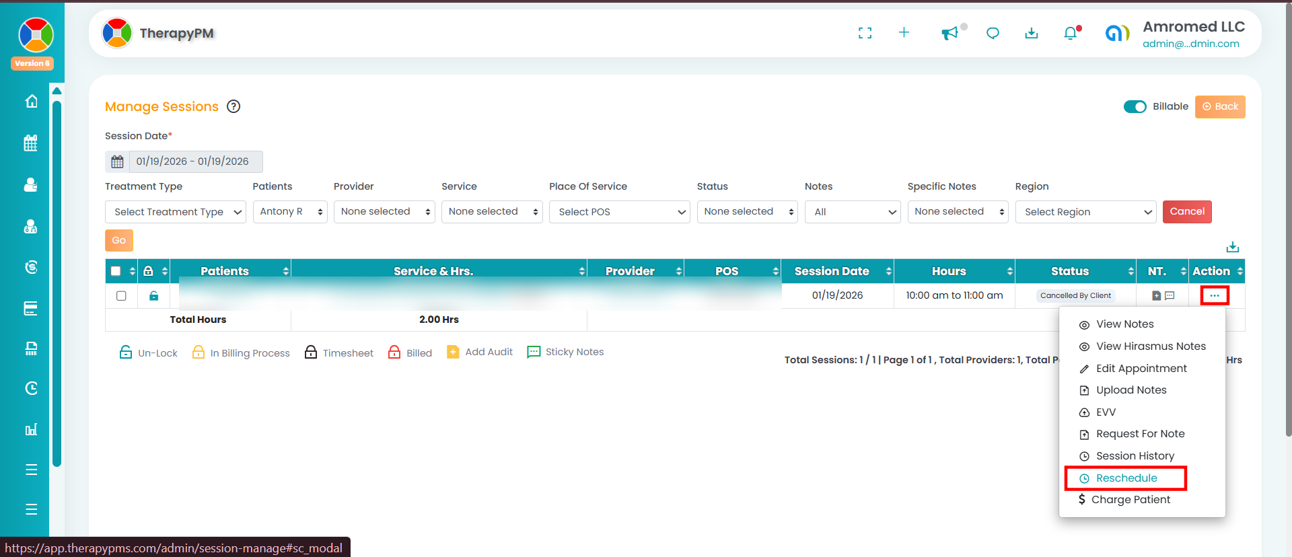Open the Select POS dropdown
Image resolution: width=1292 pixels, height=557 pixels.
620,212
